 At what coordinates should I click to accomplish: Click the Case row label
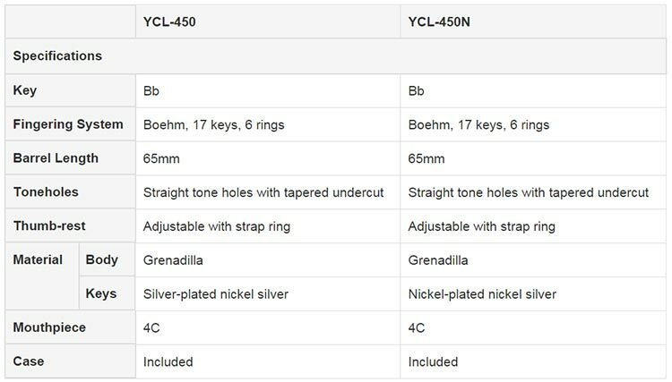click(30, 361)
